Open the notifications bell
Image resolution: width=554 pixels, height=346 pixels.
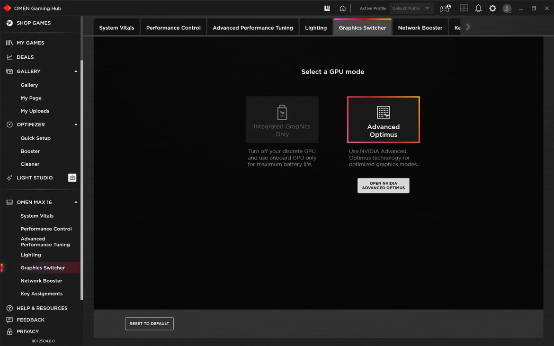(478, 8)
